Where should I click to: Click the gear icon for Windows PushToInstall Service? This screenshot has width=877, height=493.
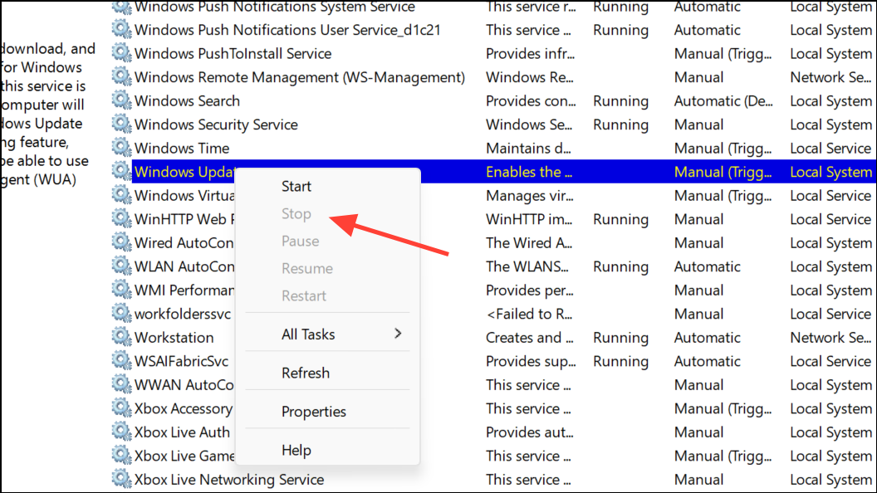coord(121,53)
